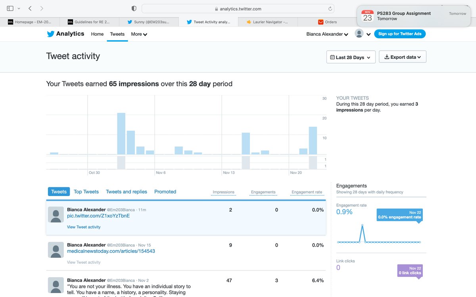View Tweet activity for the 11m tweet
Image resolution: width=476 pixels, height=297 pixels.
coord(84,227)
